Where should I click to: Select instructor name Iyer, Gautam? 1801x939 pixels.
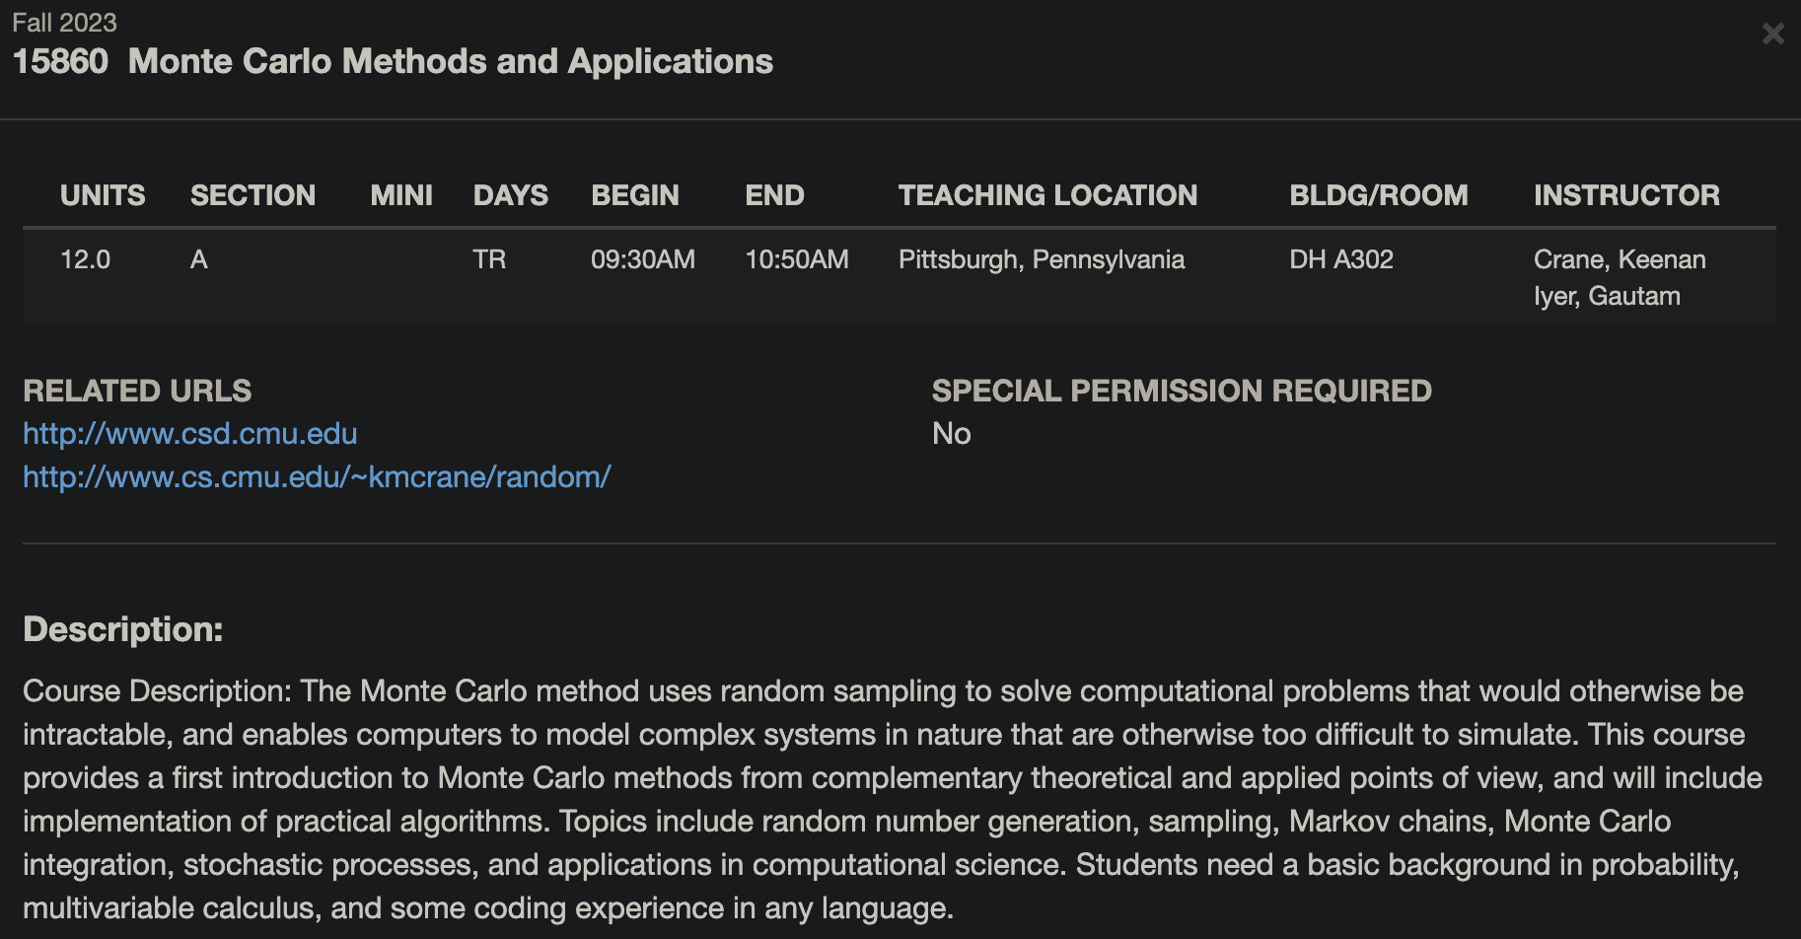click(1607, 296)
